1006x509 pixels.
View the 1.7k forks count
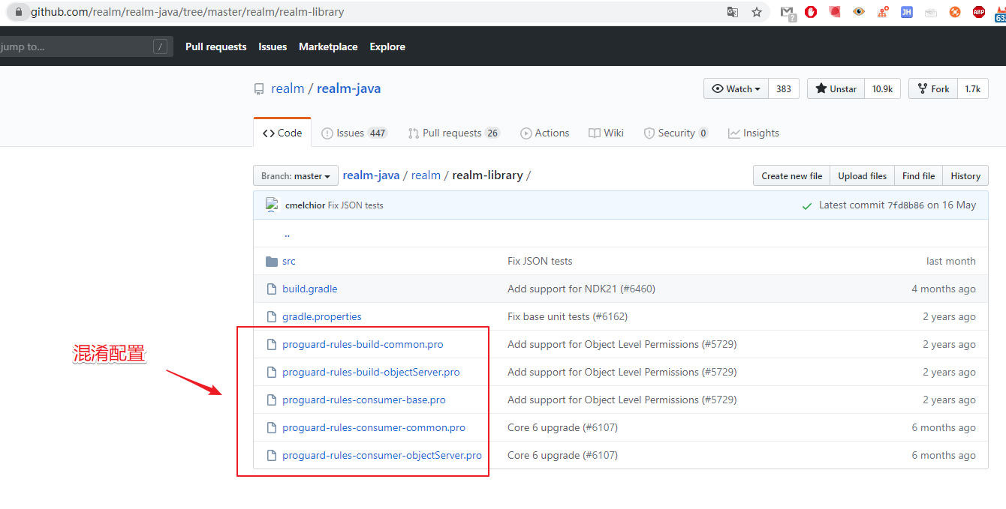[x=973, y=88]
